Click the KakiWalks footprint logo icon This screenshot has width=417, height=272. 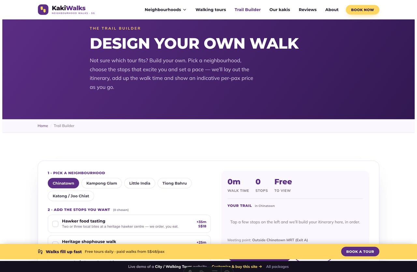pos(43,9)
